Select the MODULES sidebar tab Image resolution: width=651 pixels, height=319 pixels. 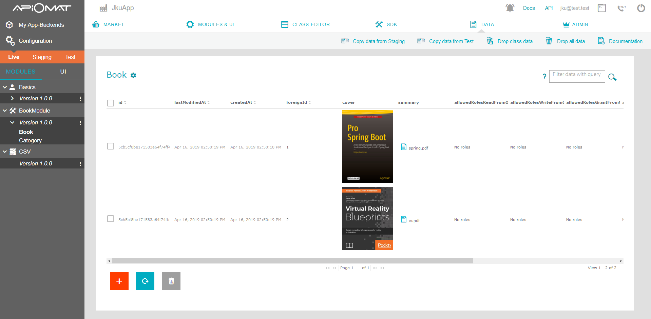click(21, 72)
